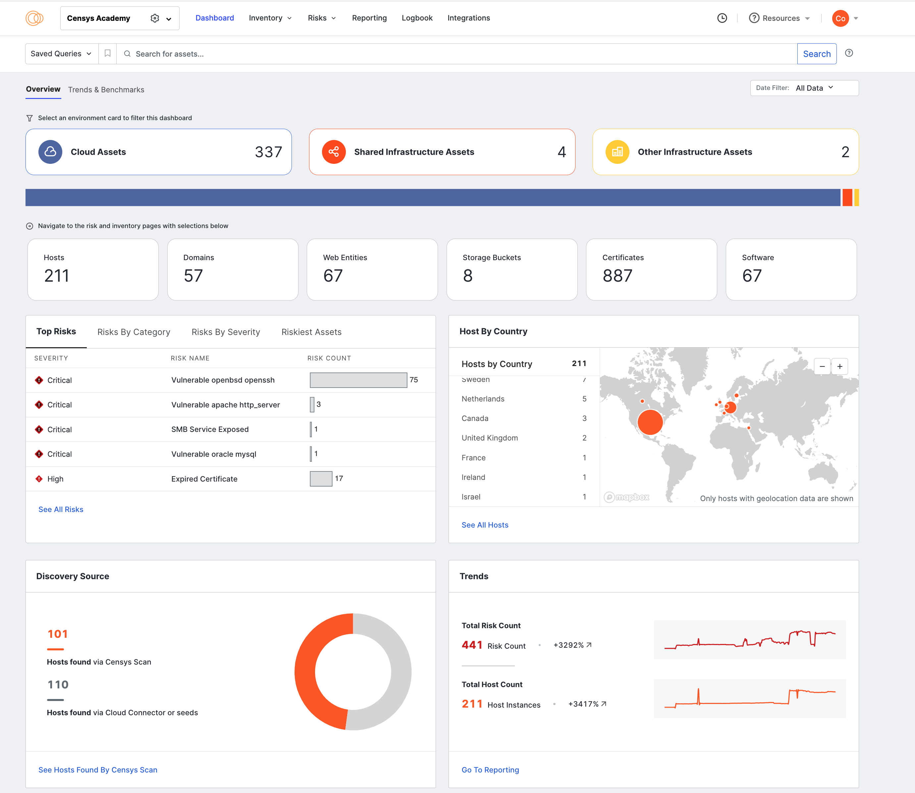This screenshot has width=915, height=793.
Task: Click Critical icon for openbsd openssh
Action: tap(39, 380)
